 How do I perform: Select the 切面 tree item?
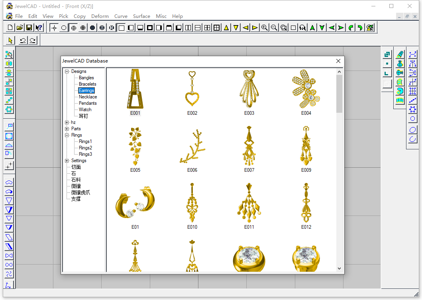coord(76,167)
